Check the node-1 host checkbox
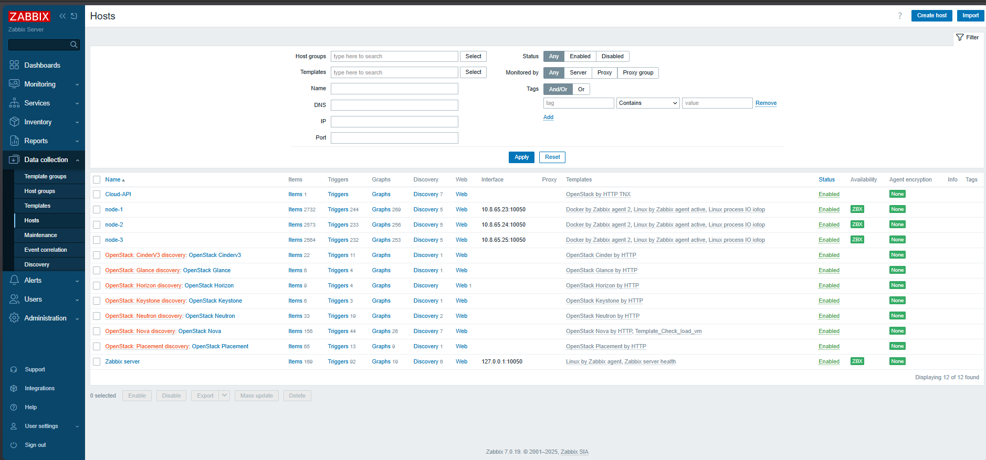 (x=97, y=210)
